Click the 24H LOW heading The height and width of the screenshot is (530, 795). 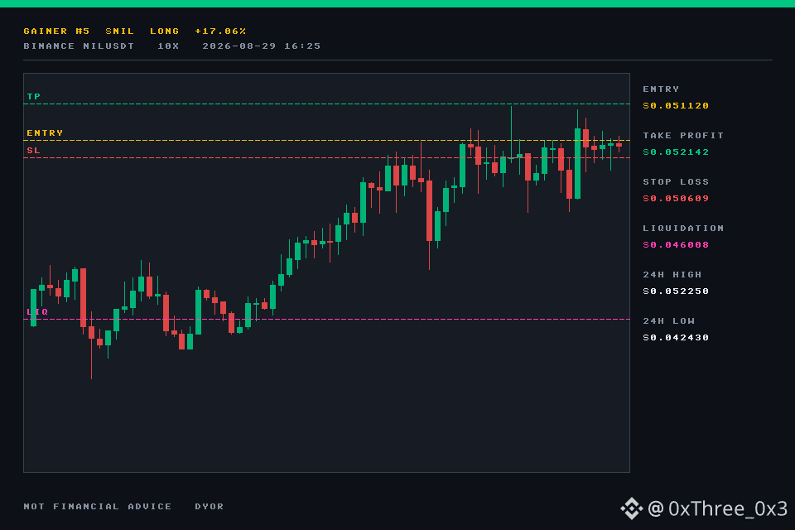point(669,321)
